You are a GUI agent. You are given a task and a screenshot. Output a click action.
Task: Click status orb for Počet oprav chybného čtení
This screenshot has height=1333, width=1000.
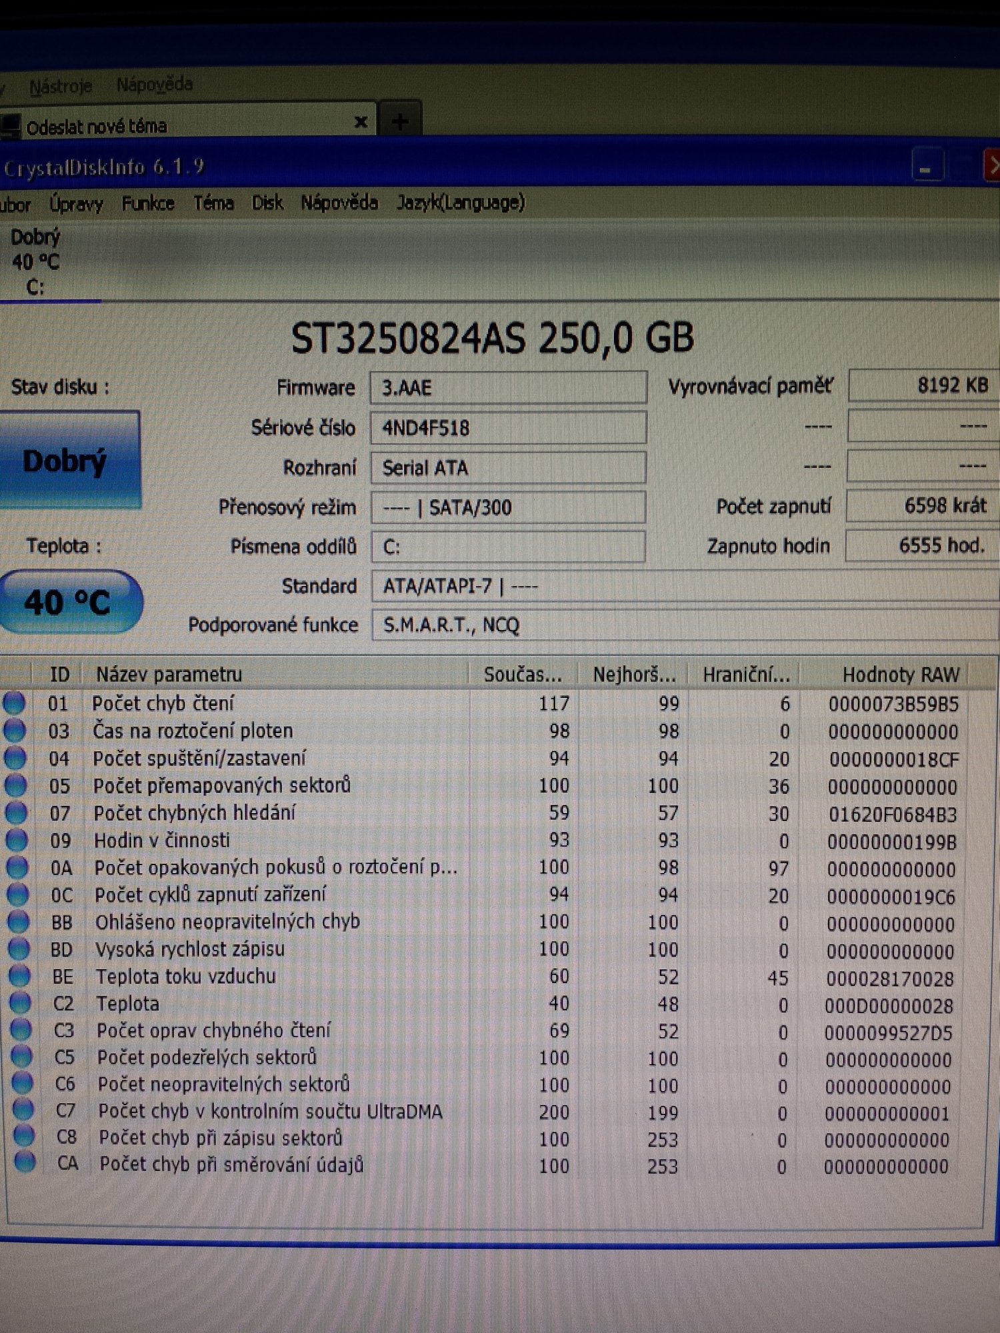[21, 1030]
